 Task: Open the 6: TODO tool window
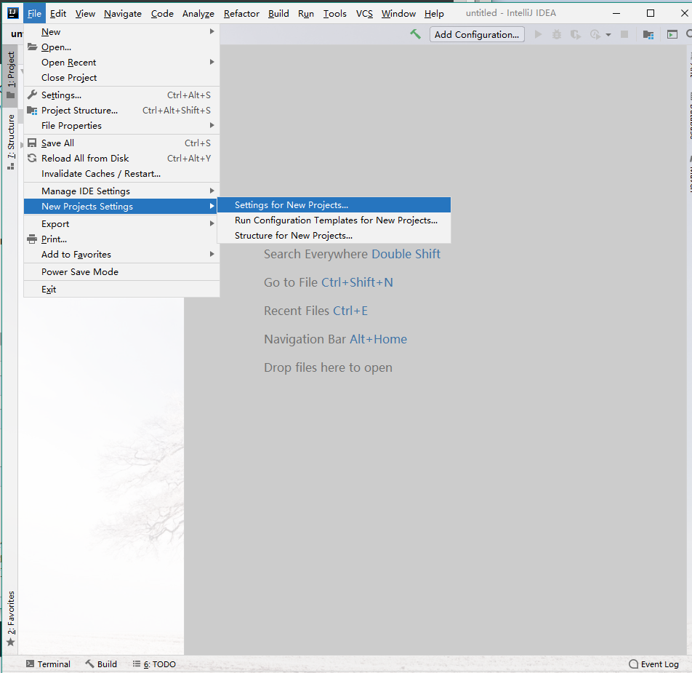(x=154, y=664)
